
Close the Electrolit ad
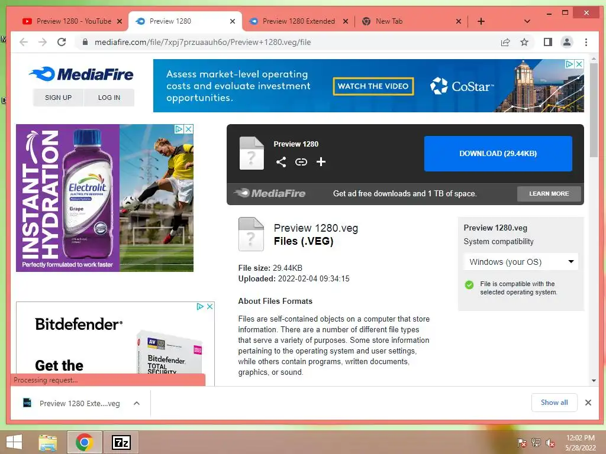pyautogui.click(x=189, y=129)
